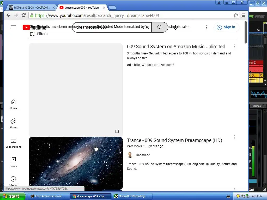Click the browser forward arrow
This screenshot has width=267, height=200.
16,15
